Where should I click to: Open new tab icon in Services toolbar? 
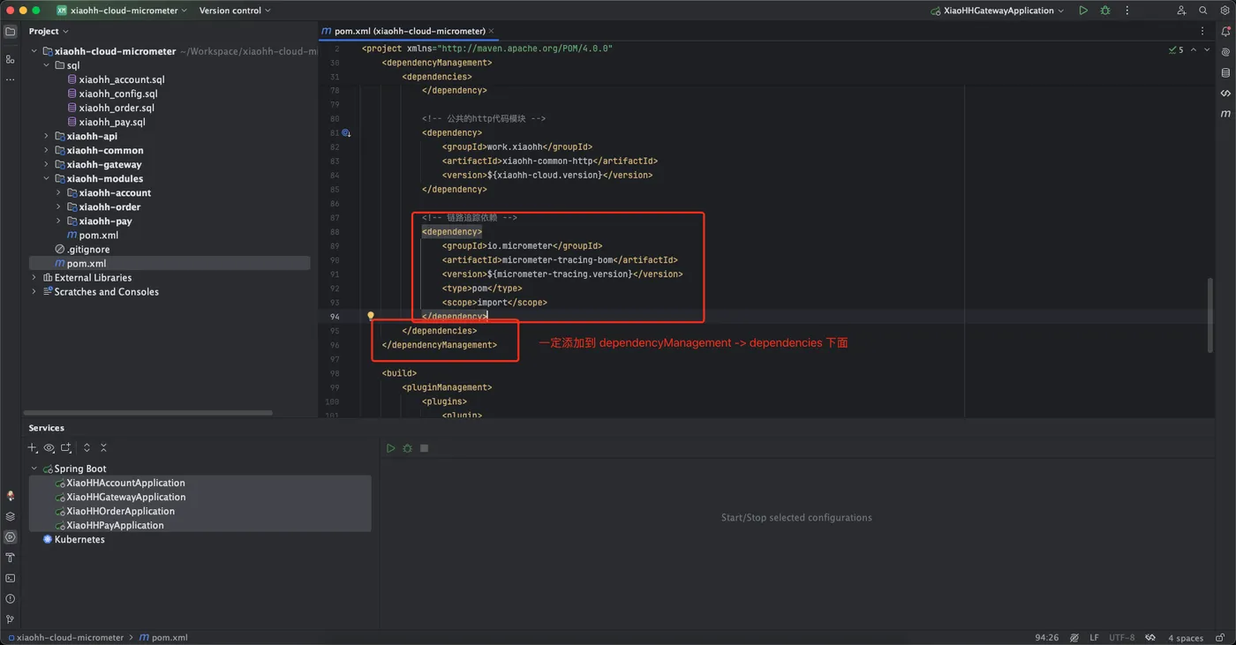(66, 448)
